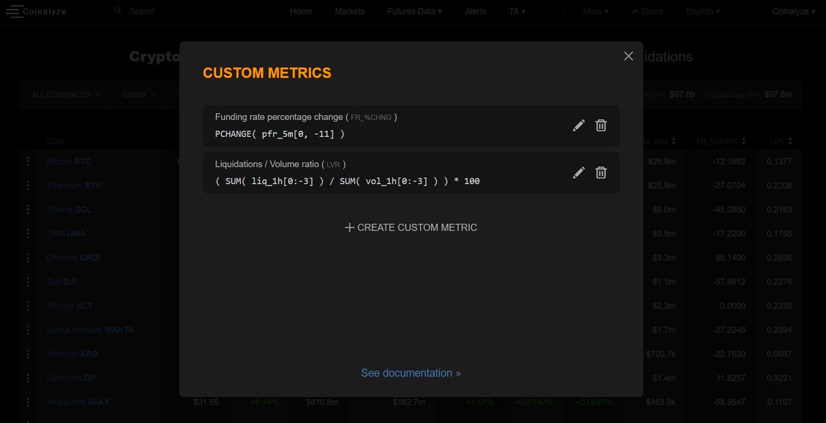Sort by the FR_%CHNG column

721,141
